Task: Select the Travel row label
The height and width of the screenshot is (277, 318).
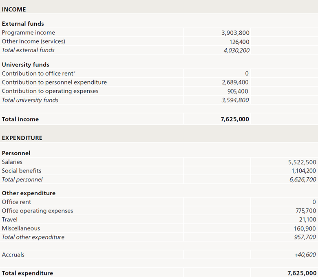Action: pos(10,219)
